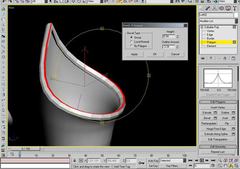Open Bevel settings box in panel
This screenshot has height=169, width=240.
pyautogui.click(x=215, y=118)
